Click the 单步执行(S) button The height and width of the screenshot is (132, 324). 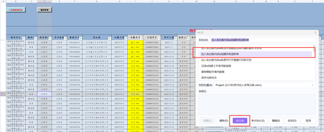click(258, 121)
